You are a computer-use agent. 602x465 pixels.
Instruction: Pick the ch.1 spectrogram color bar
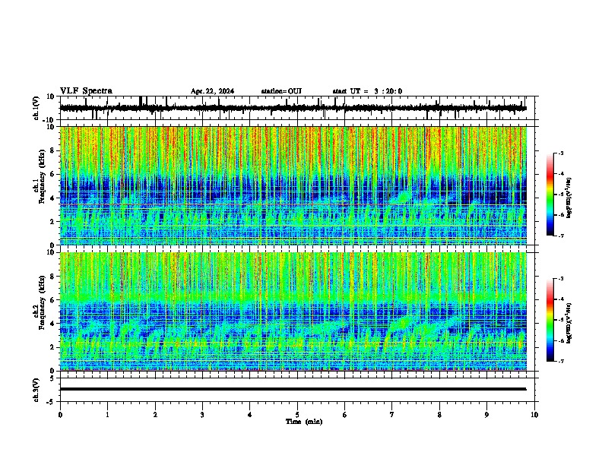550,195
